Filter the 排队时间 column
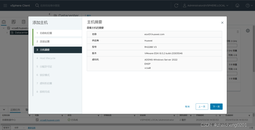255x130 pixels. click(x=191, y=116)
